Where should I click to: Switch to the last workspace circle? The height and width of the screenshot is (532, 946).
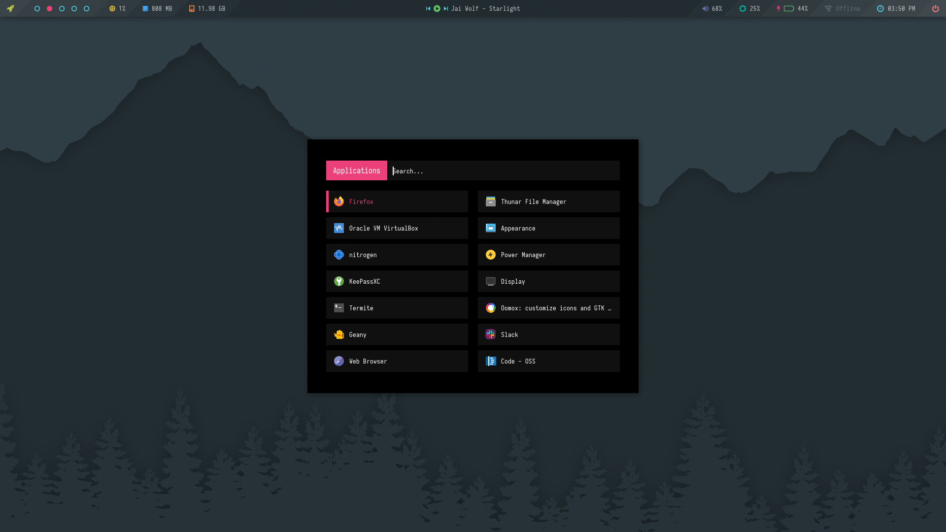(86, 8)
